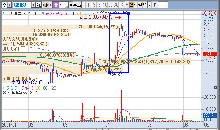The height and width of the screenshot is (130, 220).
Task: Click the 16,640,870(9.9%) volume profile label
Action: pos(56,55)
